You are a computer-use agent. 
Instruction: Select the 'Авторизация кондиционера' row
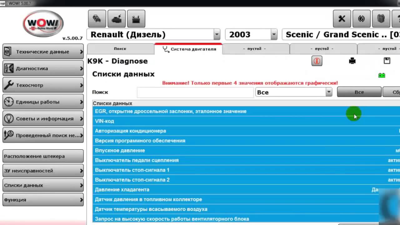point(246,131)
